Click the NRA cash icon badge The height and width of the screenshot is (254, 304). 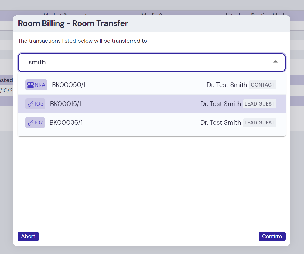pos(31,85)
